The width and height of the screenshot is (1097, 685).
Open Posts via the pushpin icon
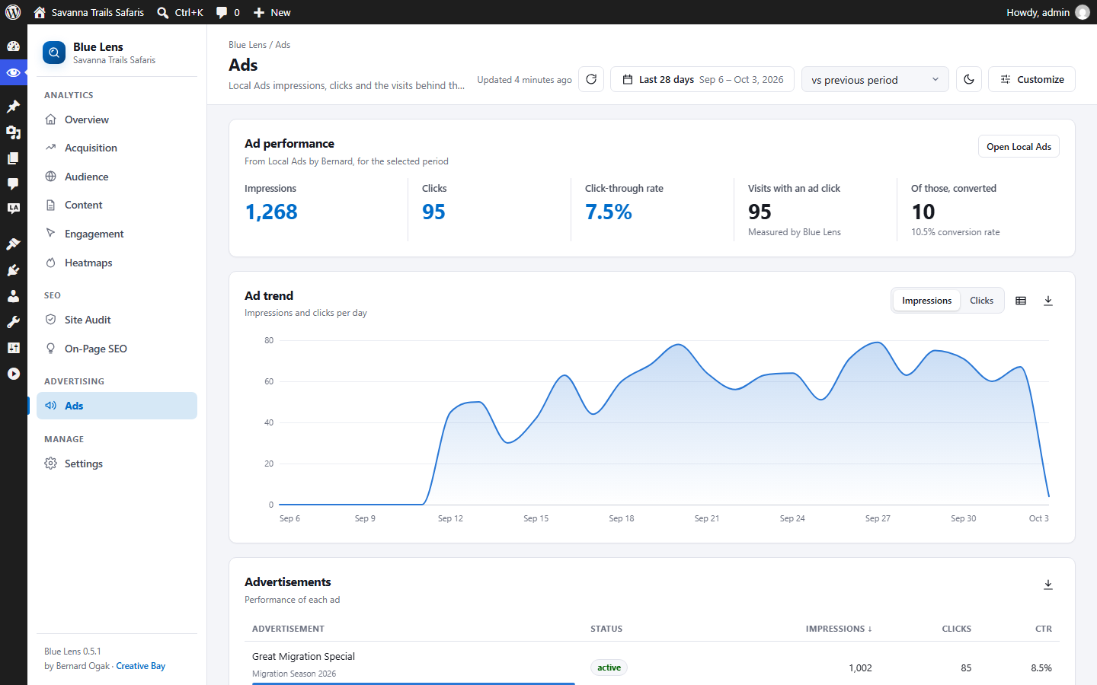(13, 107)
